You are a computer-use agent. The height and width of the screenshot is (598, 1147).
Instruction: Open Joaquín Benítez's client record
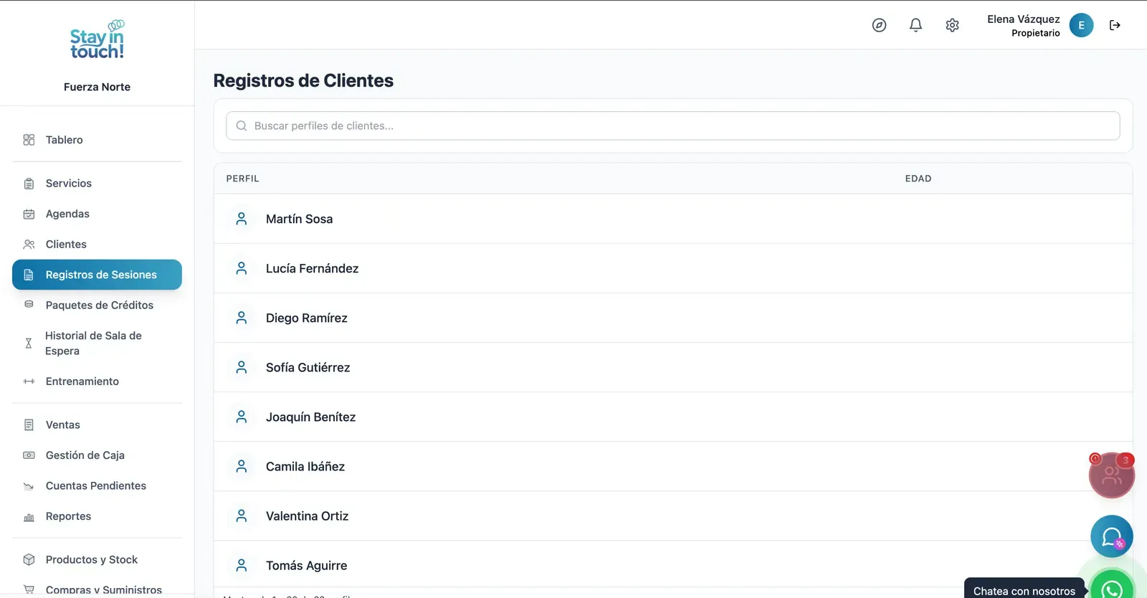(673, 417)
